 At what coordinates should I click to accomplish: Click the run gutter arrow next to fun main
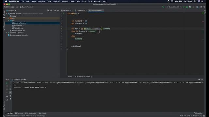pyautogui.click(x=64, y=13)
